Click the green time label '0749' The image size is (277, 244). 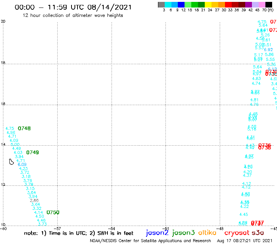[x=33, y=152]
